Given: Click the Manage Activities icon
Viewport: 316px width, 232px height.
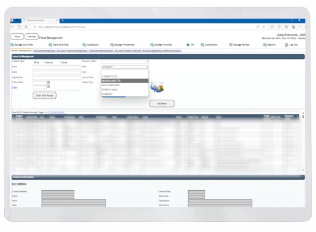Looking at the screenshot, I should (12, 45).
